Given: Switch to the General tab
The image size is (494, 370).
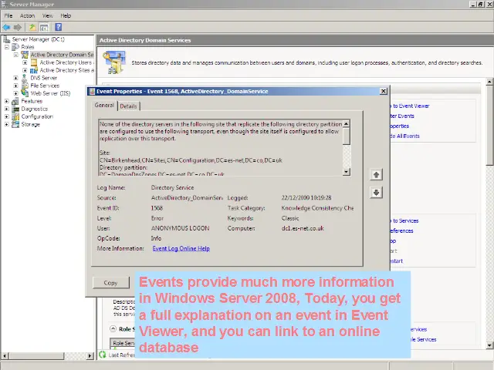Looking at the screenshot, I should 104,105.
